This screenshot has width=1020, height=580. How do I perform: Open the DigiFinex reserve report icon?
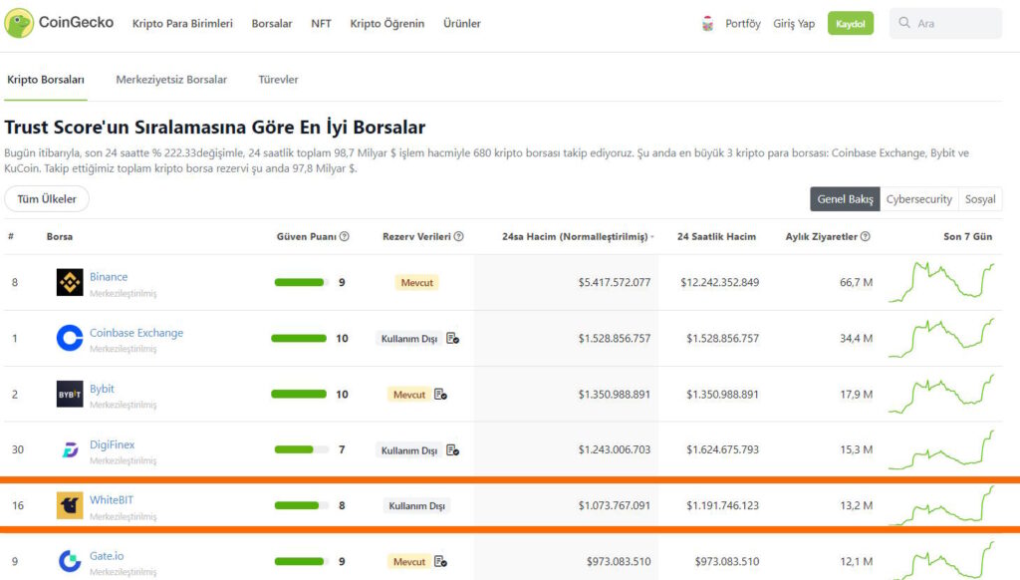coord(453,450)
